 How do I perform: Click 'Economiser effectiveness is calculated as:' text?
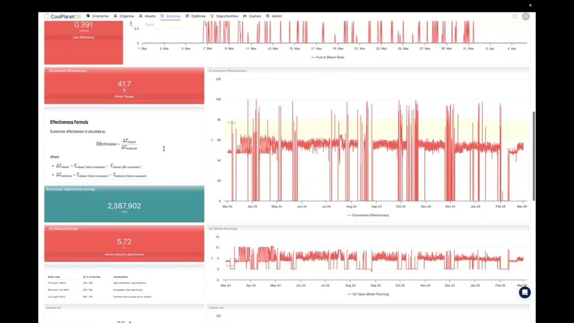[x=78, y=131]
